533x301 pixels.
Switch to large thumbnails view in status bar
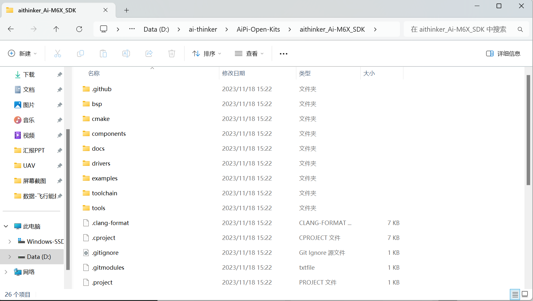click(x=525, y=294)
